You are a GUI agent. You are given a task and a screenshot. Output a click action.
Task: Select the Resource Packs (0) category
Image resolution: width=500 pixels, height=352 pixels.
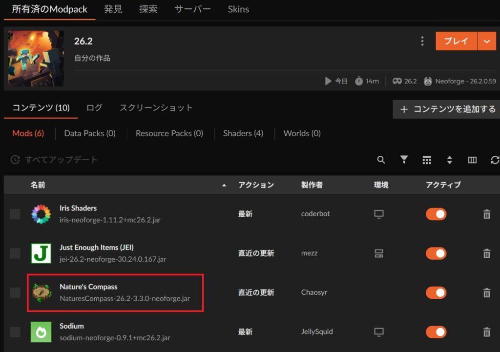pyautogui.click(x=169, y=133)
